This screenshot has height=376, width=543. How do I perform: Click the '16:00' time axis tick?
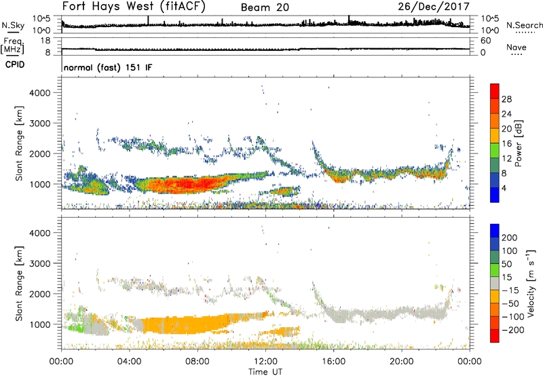333,362
